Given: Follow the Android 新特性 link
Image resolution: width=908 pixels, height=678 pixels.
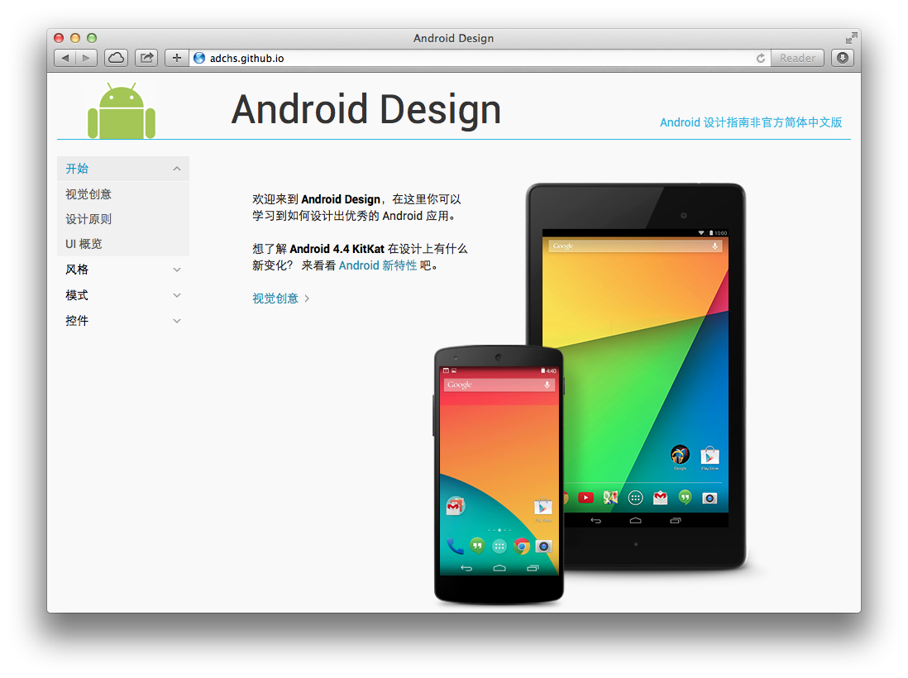Looking at the screenshot, I should click(378, 265).
